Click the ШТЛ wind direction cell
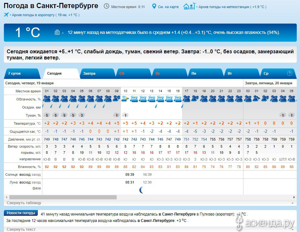This screenshot has height=232, width=300. 283,159
